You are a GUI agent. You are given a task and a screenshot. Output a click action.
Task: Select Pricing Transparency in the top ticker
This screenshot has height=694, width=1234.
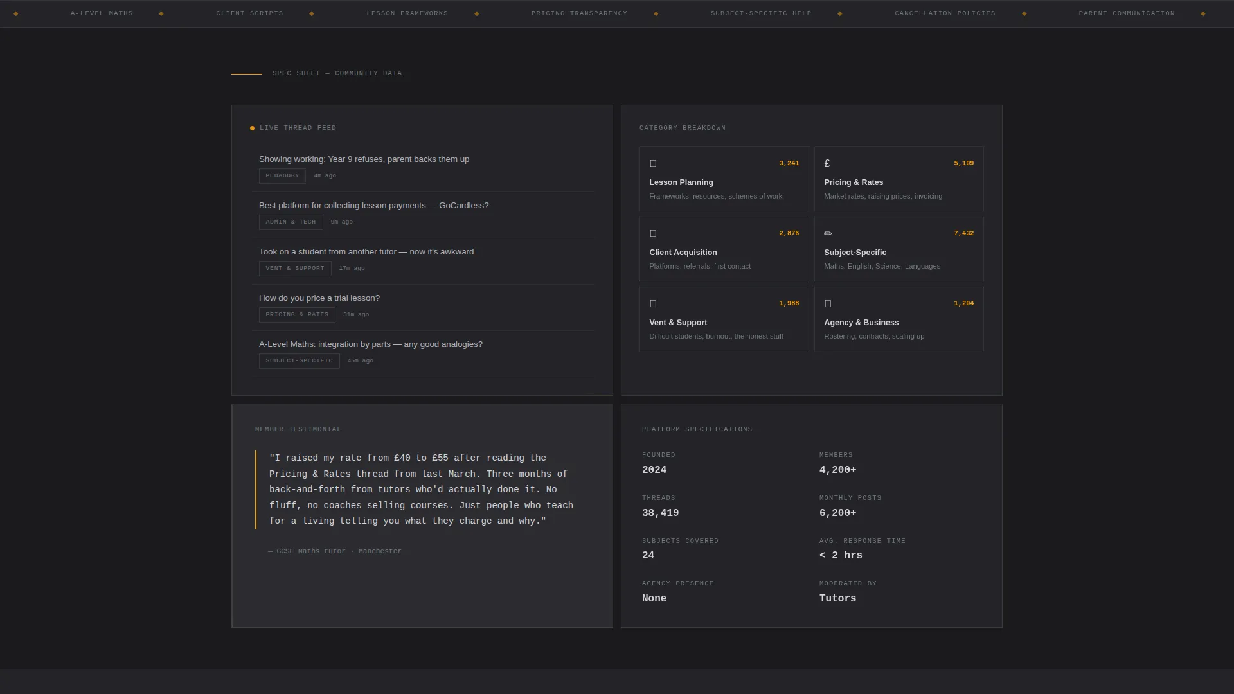click(x=579, y=13)
